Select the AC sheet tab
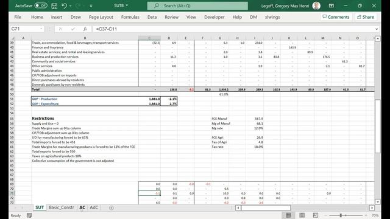The height and width of the screenshot is (219, 390). (x=82, y=207)
